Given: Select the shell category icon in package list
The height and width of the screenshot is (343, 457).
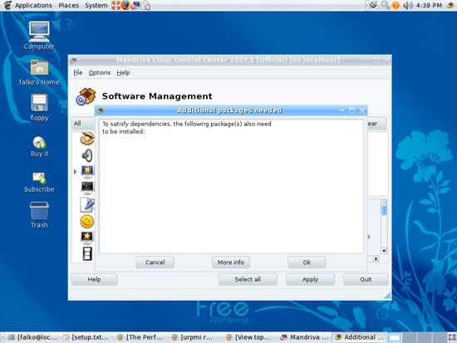Looking at the screenshot, I should (87, 138).
